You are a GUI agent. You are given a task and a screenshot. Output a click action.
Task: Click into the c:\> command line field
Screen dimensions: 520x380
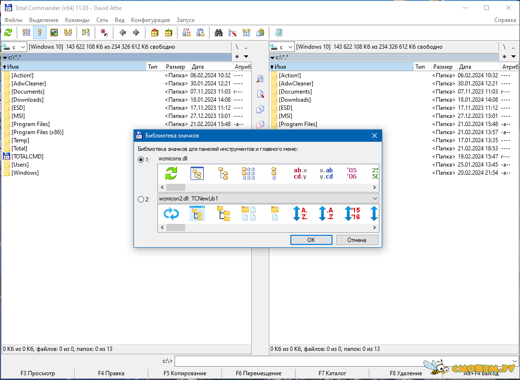tap(346, 361)
